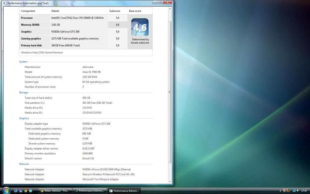Screen dimensions: 310x194
Task: Click the vertical scrollbar thumb
Action: coord(170,92)
